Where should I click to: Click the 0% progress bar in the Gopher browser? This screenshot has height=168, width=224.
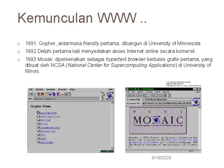(107, 152)
